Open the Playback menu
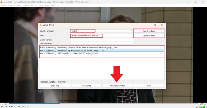 (x=11, y=5)
